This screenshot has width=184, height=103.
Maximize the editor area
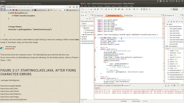point(163,15)
